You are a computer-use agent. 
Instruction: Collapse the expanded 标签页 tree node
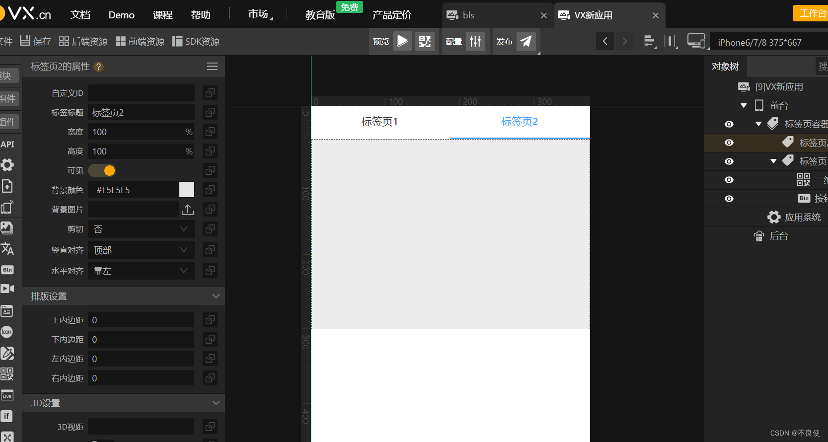click(x=773, y=161)
